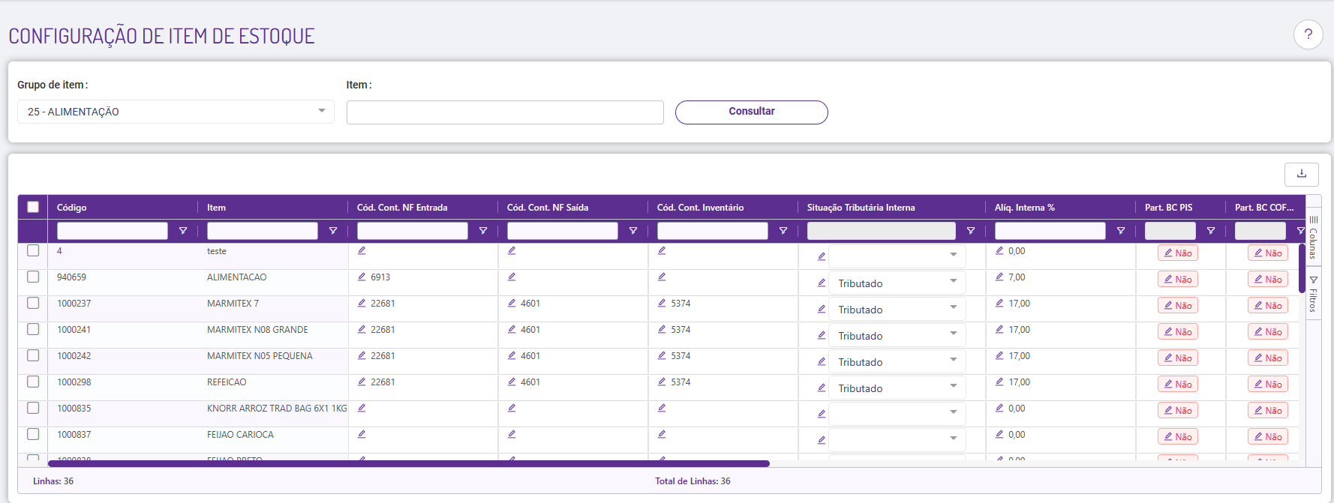
Task: Toggle Part. BC COF Não for MARMITEX 7
Action: tap(1267, 305)
